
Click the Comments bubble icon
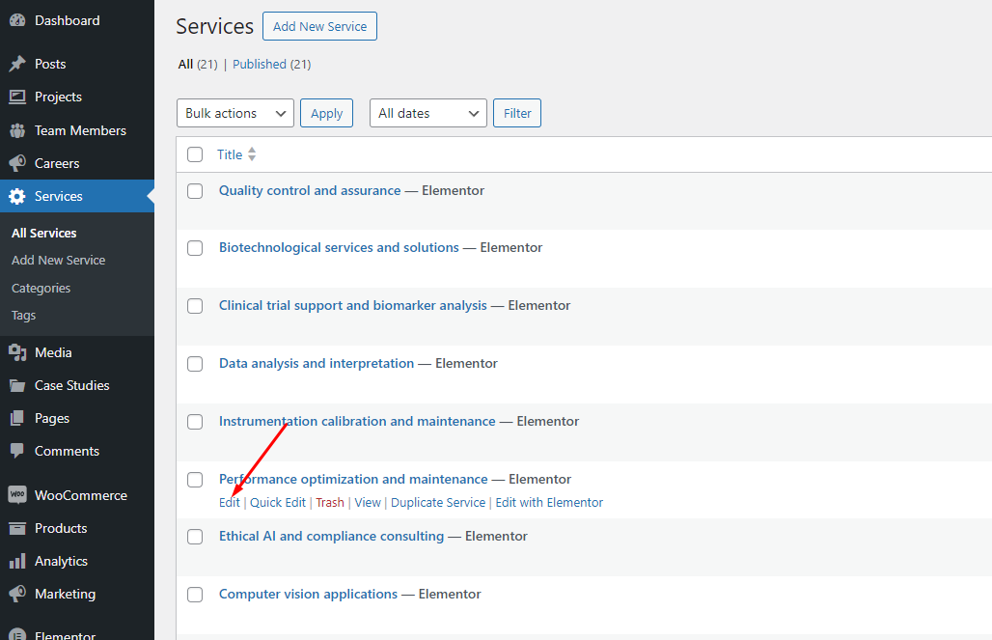point(17,452)
